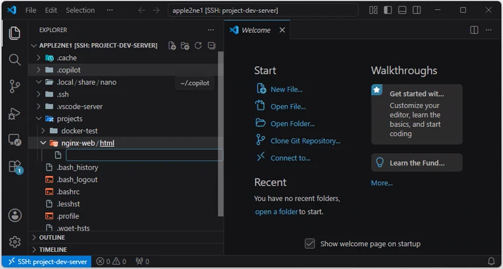Open the Edit menu
This screenshot has width=503, height=269.
point(51,11)
